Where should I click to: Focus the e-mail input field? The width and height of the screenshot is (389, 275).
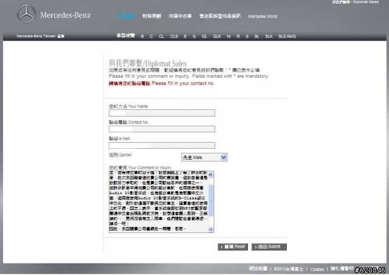point(162,146)
